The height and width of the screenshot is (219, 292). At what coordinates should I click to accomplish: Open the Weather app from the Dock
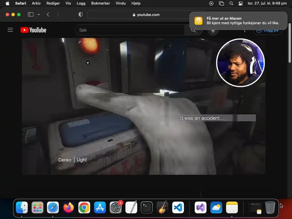pos(216,208)
